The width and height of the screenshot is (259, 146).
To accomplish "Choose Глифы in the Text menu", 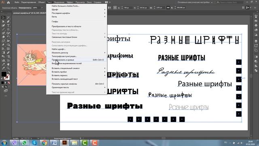I will point(76,21).
